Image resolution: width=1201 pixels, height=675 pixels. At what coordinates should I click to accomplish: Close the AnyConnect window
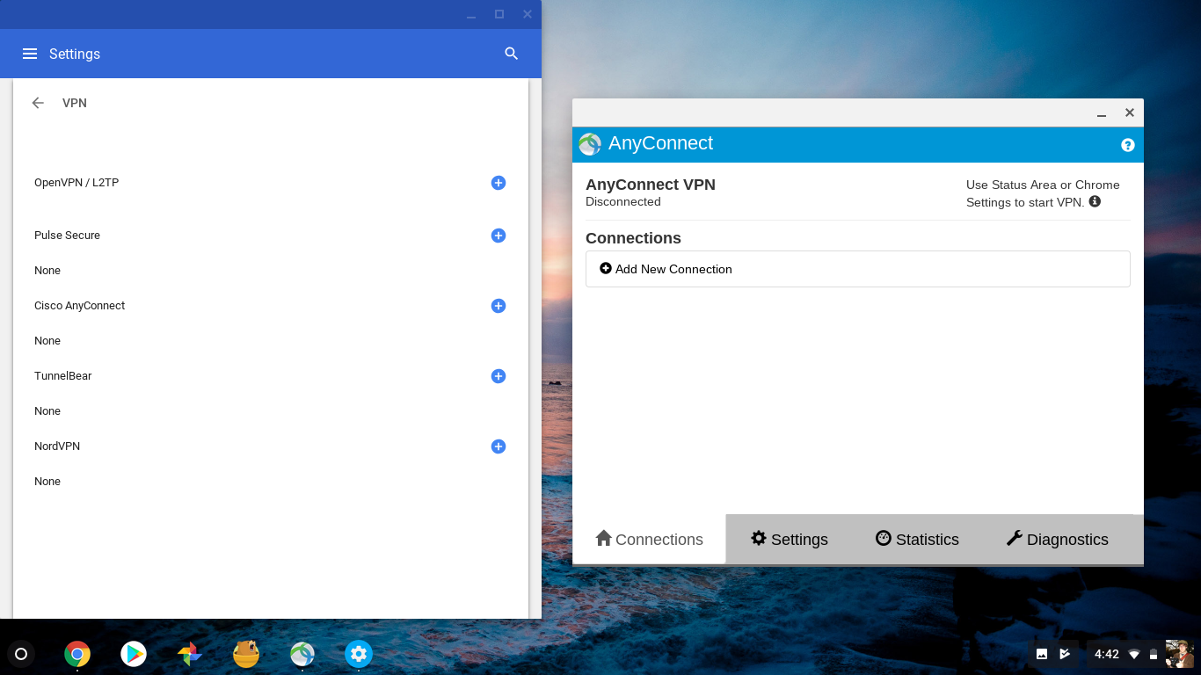tap(1130, 112)
